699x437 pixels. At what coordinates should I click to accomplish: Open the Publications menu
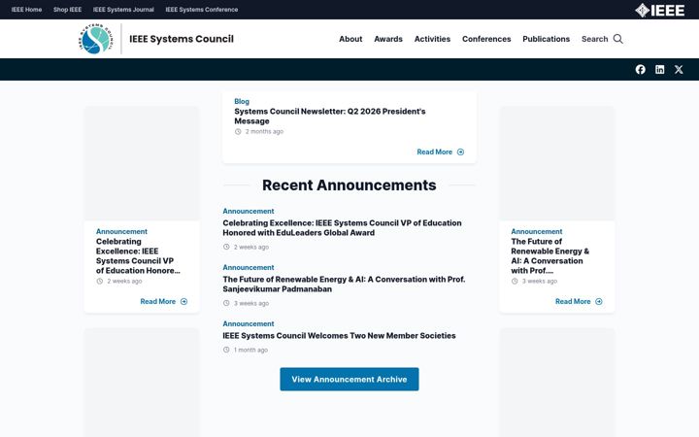546,39
